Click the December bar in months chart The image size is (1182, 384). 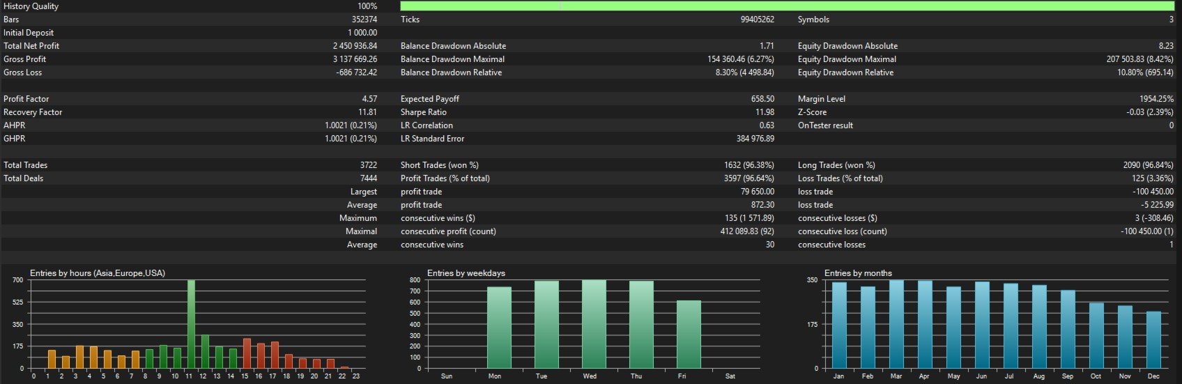tap(1153, 340)
